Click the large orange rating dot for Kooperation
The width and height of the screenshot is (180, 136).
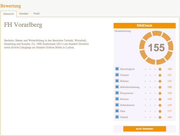click(160, 93)
